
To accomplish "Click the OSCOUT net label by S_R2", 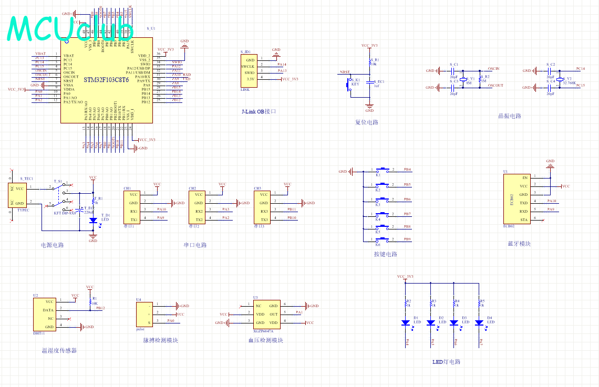I will pos(495,86).
